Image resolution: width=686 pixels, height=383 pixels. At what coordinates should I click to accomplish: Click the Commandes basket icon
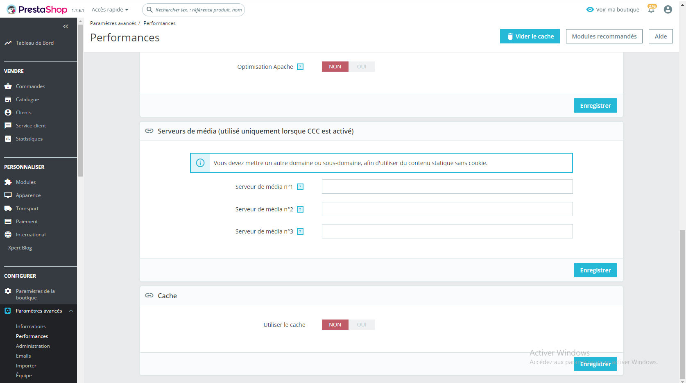(8, 86)
